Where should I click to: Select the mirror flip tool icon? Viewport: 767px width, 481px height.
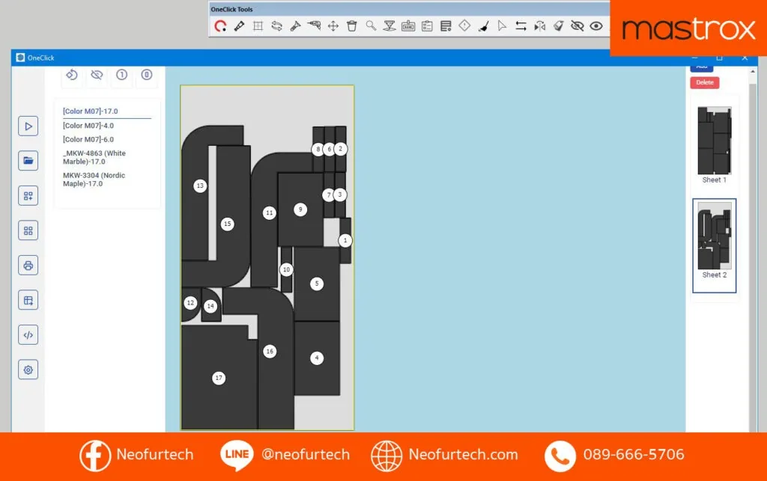539,26
